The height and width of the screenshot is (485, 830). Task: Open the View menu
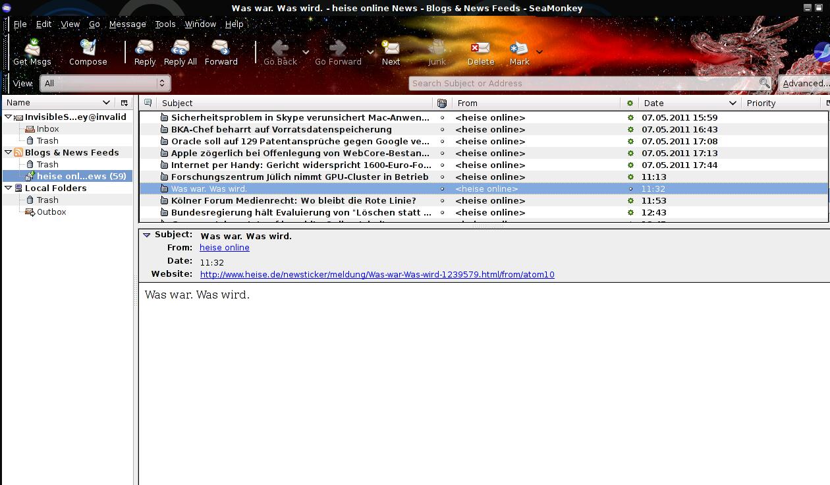[x=70, y=24]
